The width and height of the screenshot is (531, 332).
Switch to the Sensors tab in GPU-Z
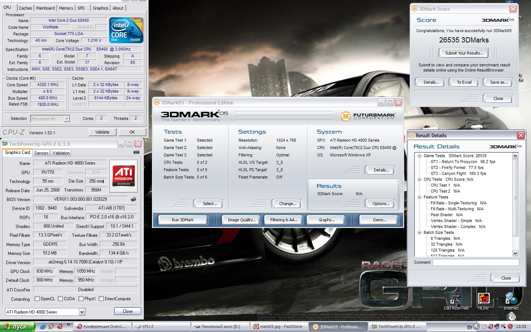coord(41,153)
